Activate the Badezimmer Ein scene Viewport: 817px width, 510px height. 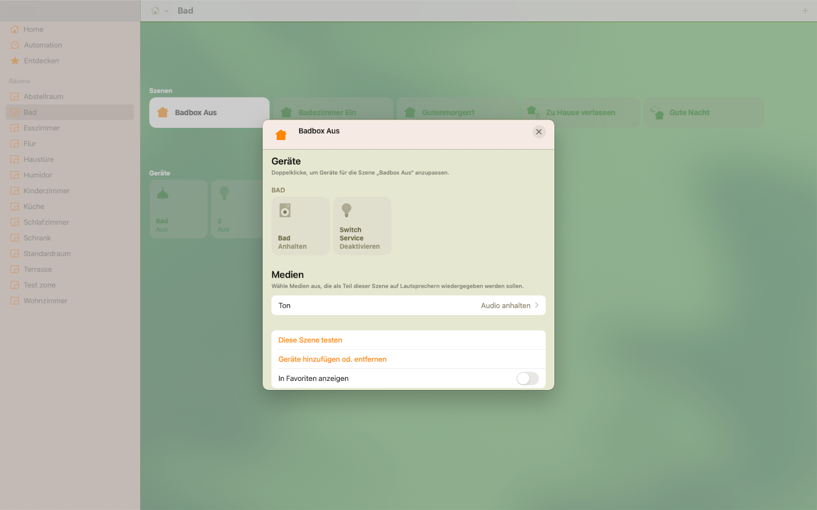tap(332, 113)
